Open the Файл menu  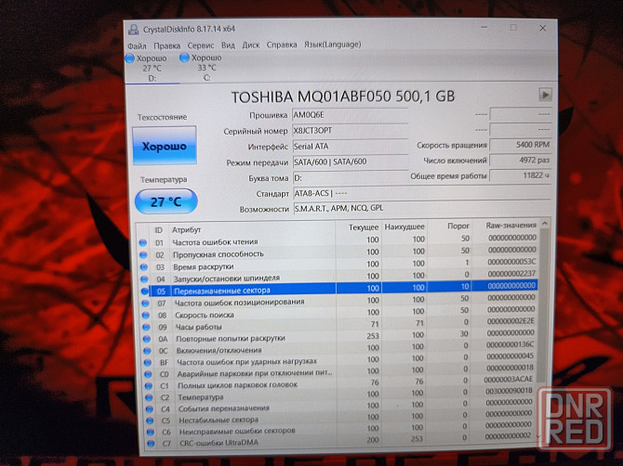pyautogui.click(x=136, y=45)
